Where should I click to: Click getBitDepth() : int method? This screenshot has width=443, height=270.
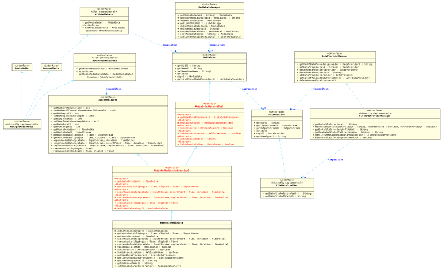pyautogui.click(x=65, y=113)
